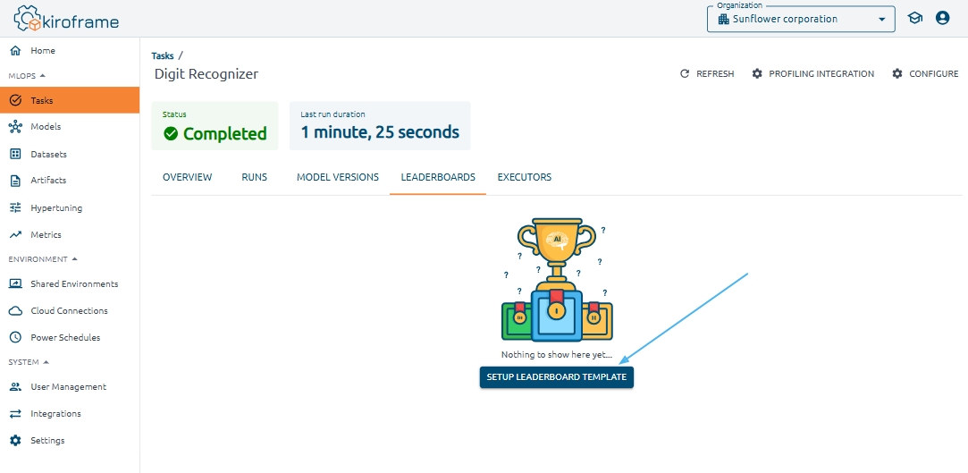Select the Hypertuning sliders icon
968x473 pixels.
15,207
